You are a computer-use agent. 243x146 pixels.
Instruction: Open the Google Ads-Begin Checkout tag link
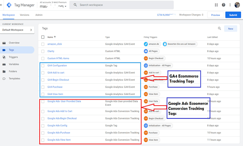click(x=62, y=118)
